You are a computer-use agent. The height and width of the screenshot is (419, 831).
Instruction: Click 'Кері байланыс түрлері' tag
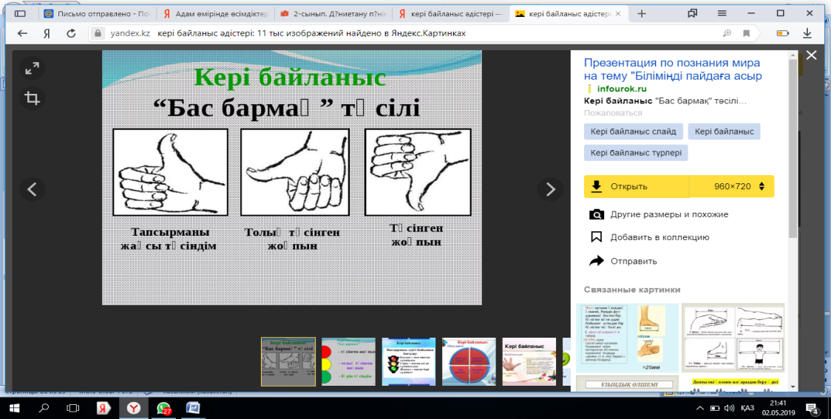click(636, 152)
